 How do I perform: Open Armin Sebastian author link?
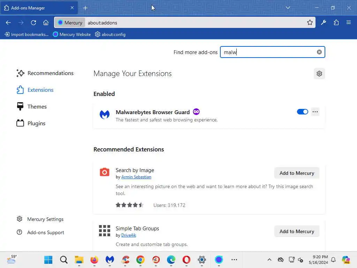tap(136, 177)
